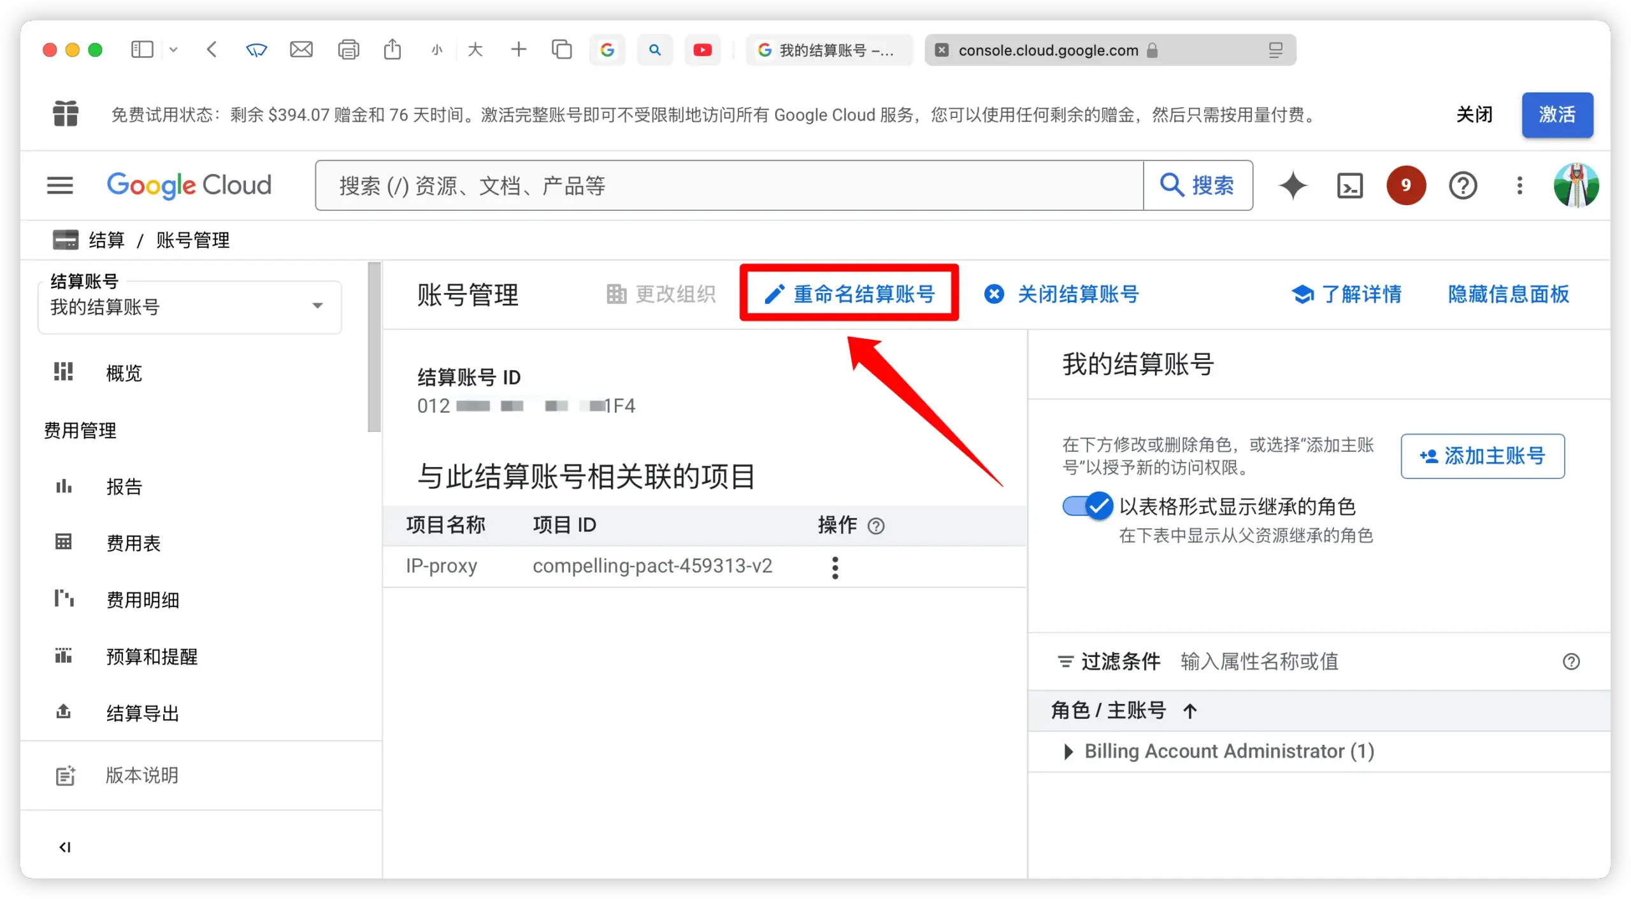
Task: Click the filter help icon in info panel
Action: [1571, 661]
